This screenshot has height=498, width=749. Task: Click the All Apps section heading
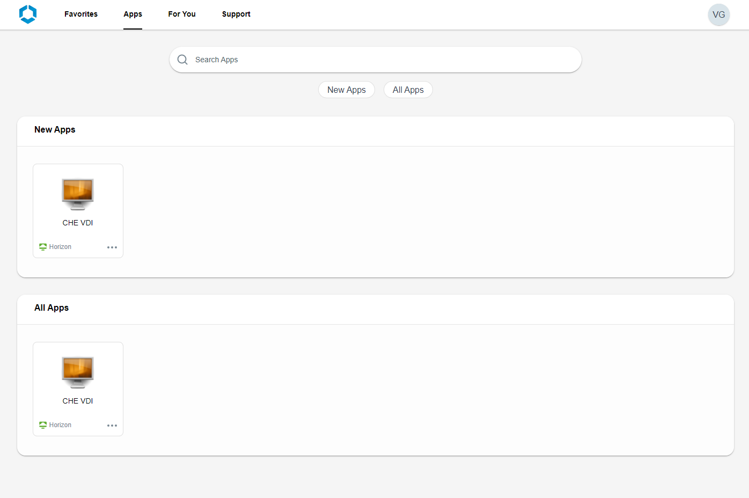coord(52,307)
